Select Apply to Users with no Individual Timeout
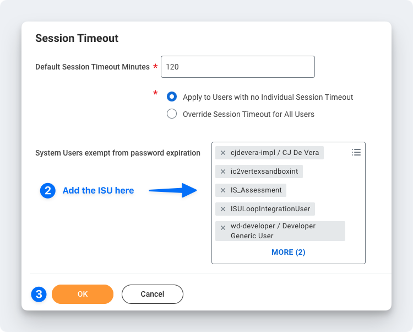413x332 pixels. (172, 97)
